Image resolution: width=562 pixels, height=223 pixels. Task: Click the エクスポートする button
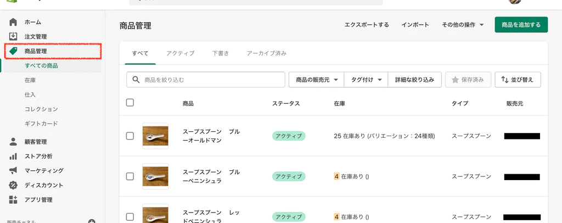tap(367, 25)
